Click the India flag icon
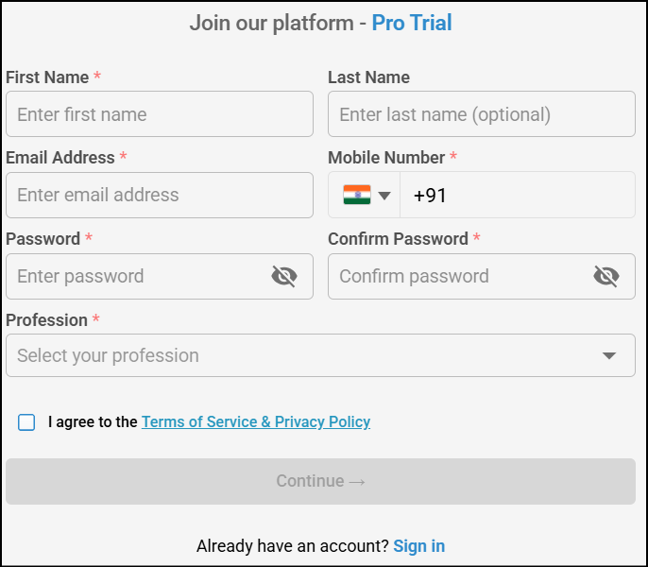 pyautogui.click(x=356, y=196)
